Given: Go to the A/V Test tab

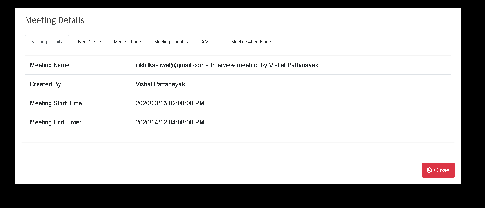Looking at the screenshot, I should pos(210,42).
